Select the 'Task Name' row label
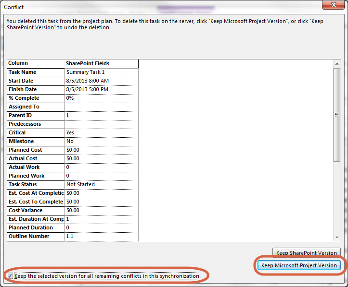The width and height of the screenshot is (348, 287). coord(23,72)
